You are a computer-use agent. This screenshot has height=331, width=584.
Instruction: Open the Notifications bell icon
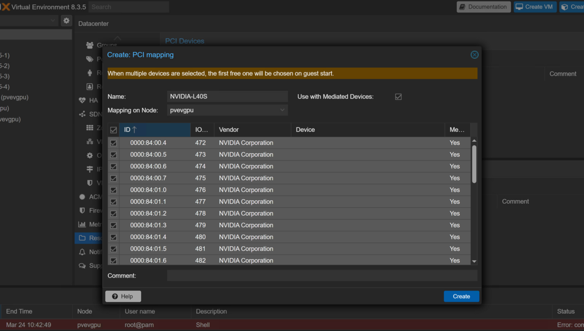click(x=82, y=252)
